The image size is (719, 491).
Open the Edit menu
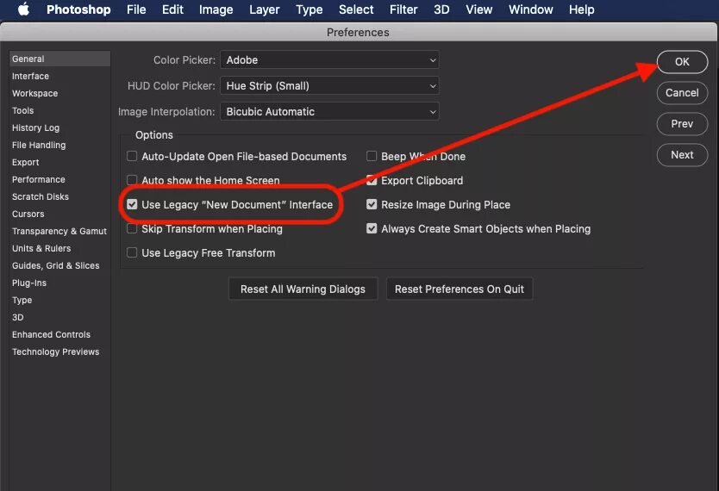click(172, 9)
